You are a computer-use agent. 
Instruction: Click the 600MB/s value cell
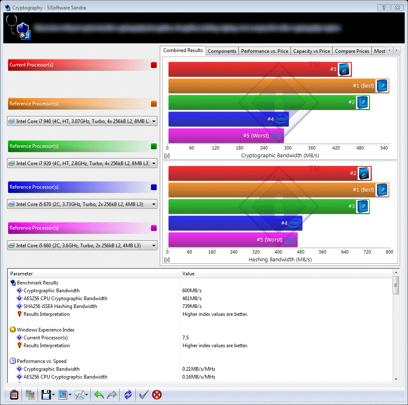tap(192, 291)
